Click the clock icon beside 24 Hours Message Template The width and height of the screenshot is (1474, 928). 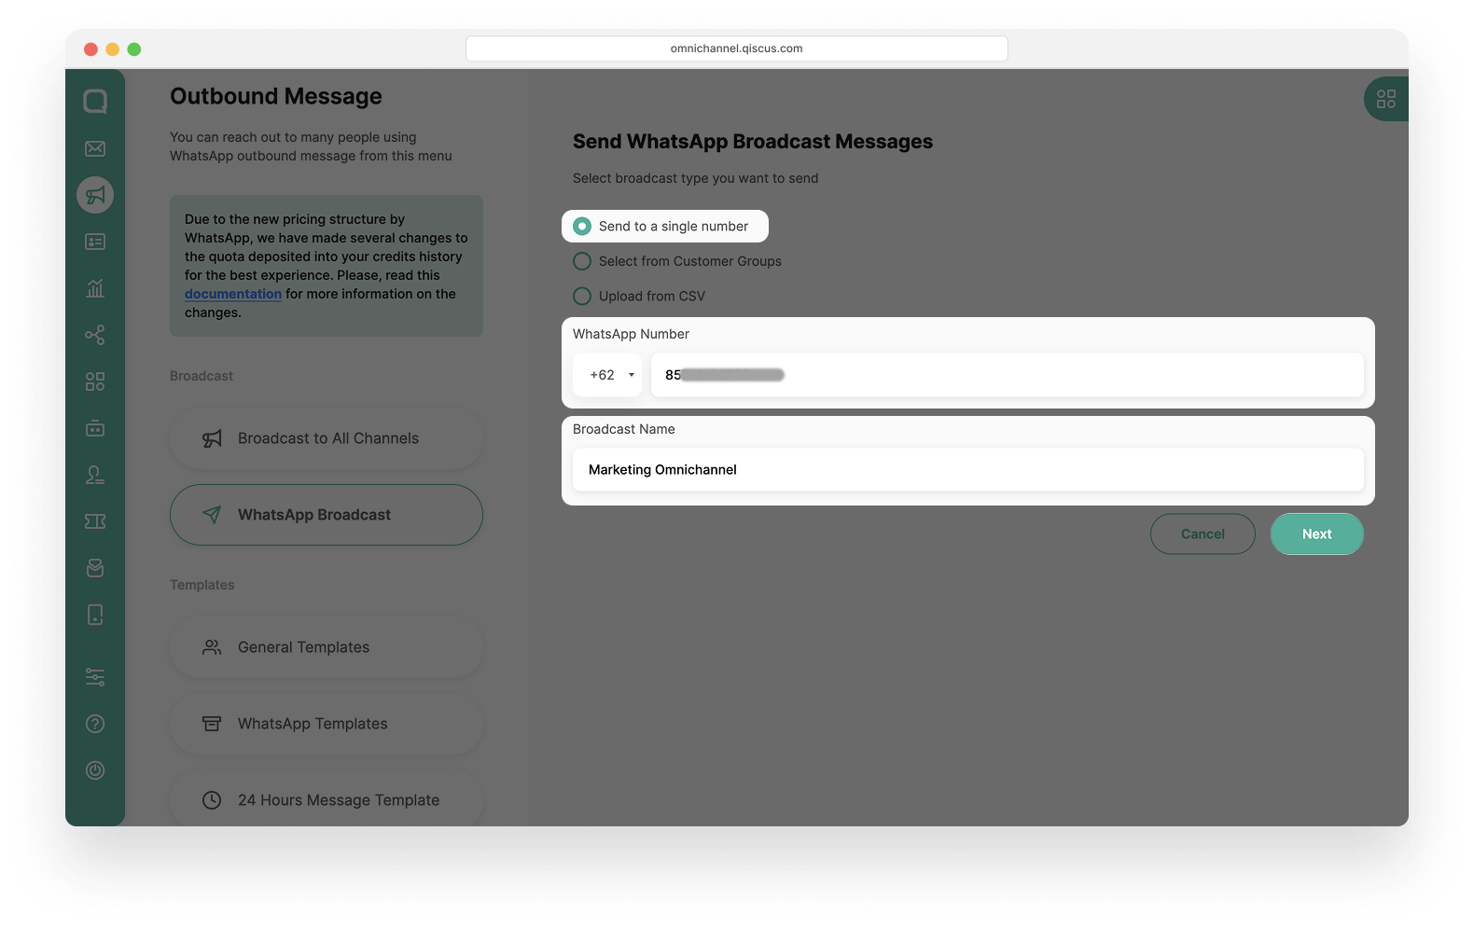click(213, 800)
